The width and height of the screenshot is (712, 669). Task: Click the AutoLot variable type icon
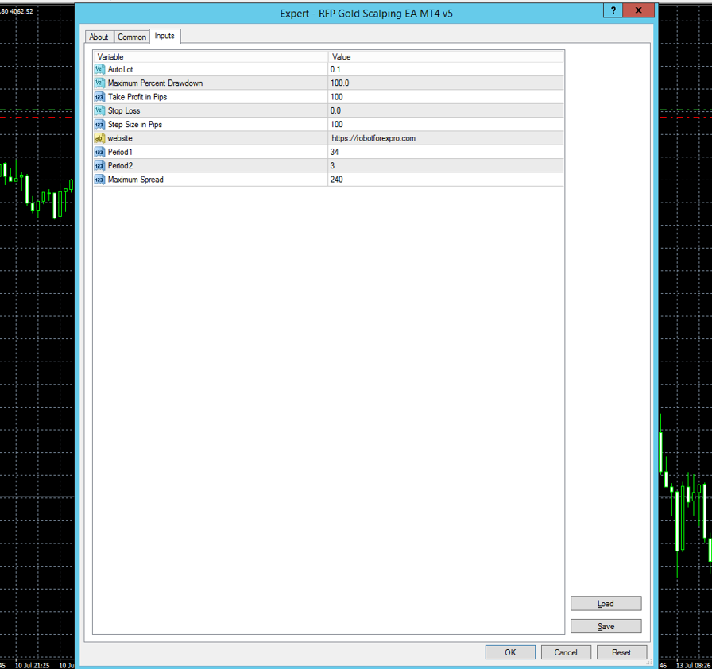point(99,69)
